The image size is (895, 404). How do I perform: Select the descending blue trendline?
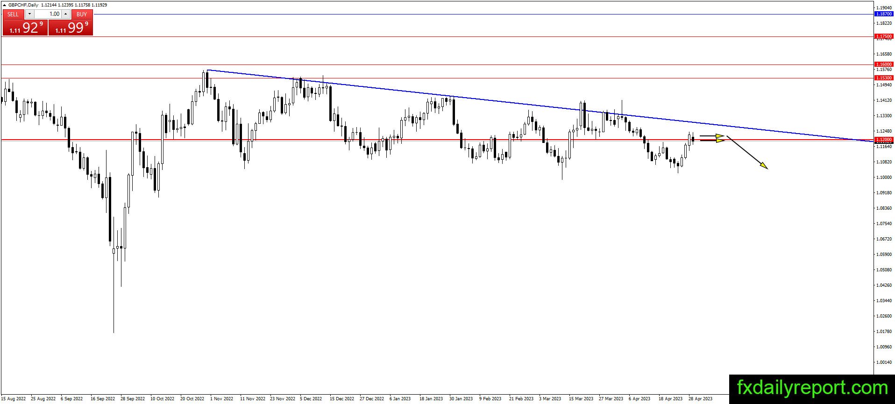click(537, 105)
